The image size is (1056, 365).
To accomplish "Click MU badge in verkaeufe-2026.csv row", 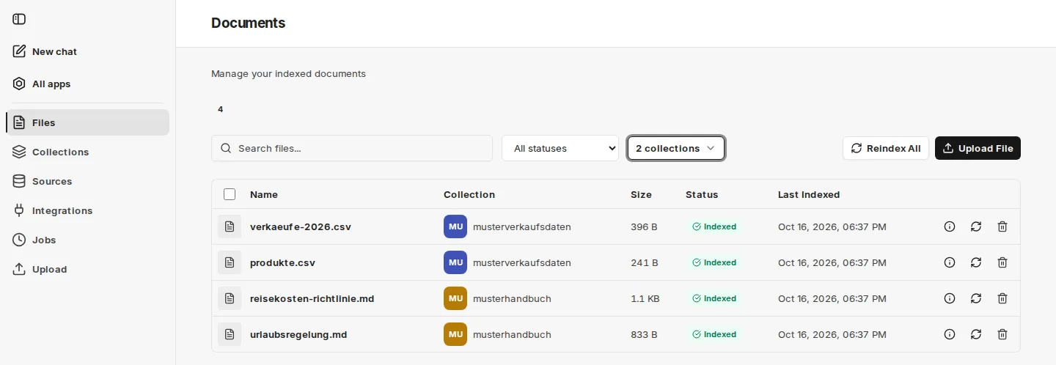I will click(x=455, y=226).
